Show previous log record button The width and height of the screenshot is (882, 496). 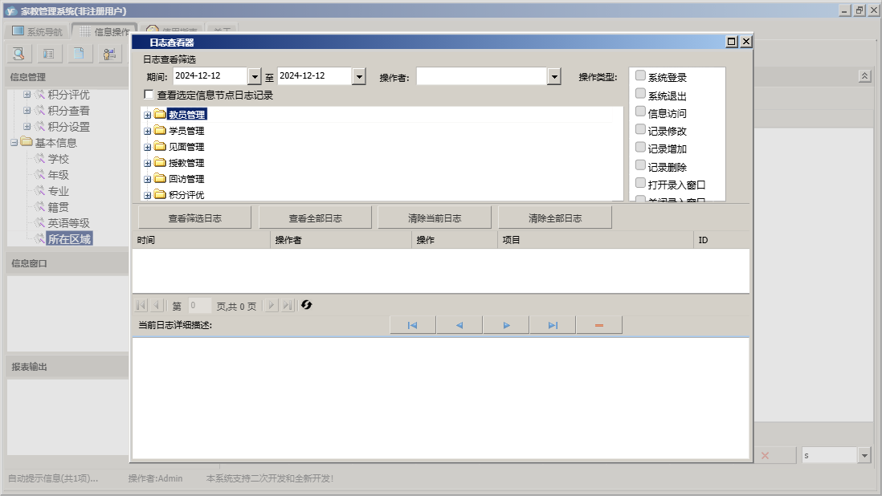459,325
